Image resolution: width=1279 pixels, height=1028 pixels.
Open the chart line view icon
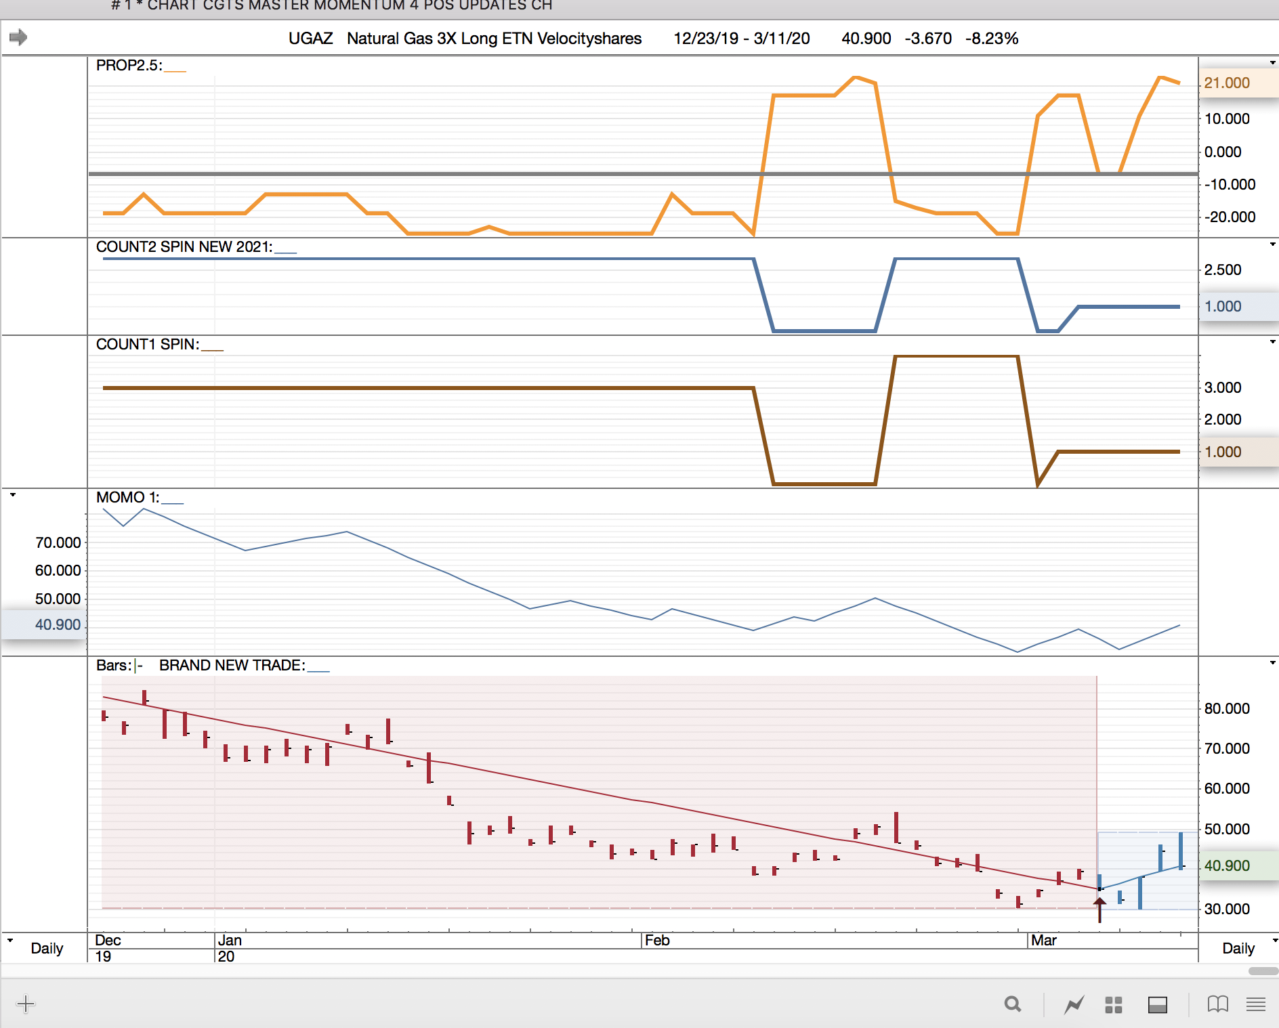click(x=1074, y=1004)
